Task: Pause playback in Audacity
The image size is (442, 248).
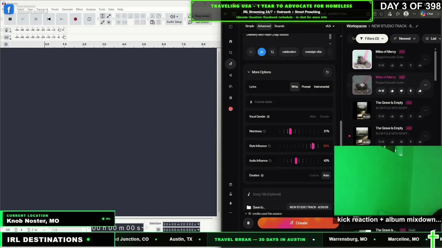Action: click(10, 19)
